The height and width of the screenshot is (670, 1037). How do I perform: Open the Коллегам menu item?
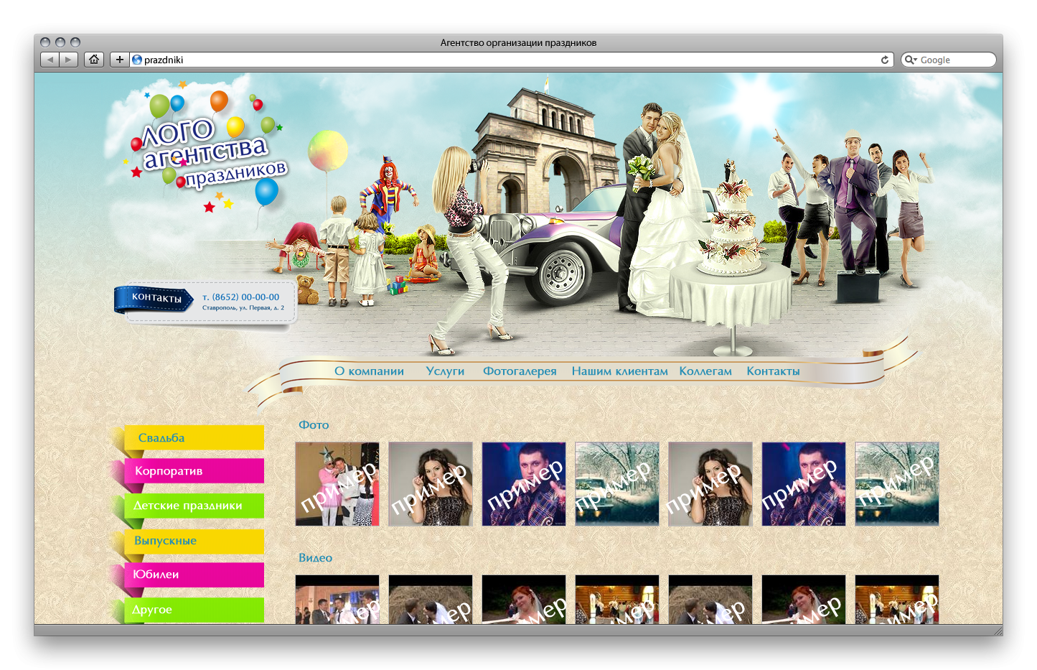point(705,371)
